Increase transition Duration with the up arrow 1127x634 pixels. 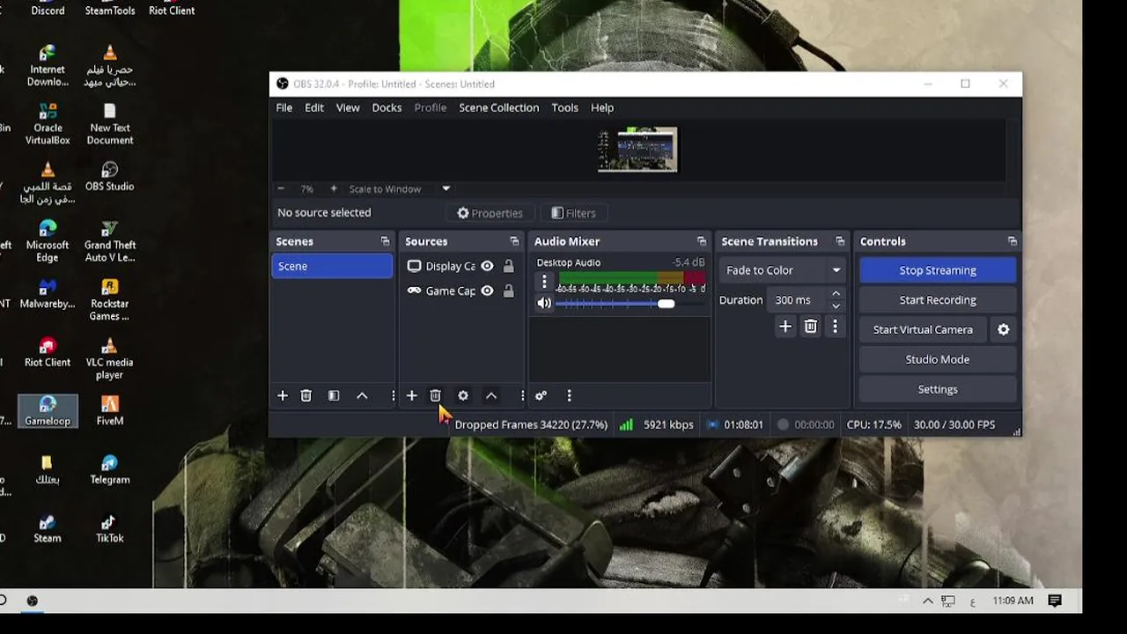[836, 294]
